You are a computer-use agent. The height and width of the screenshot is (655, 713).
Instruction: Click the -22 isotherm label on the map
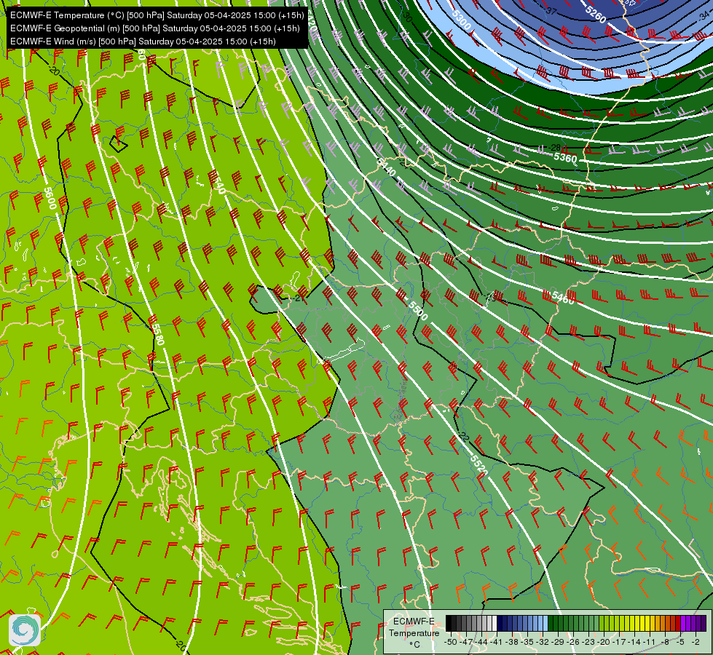click(463, 436)
